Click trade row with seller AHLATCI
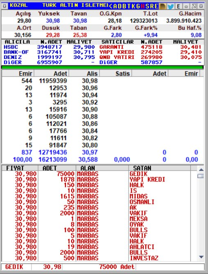The image size is (208, 274). (x=96, y=247)
